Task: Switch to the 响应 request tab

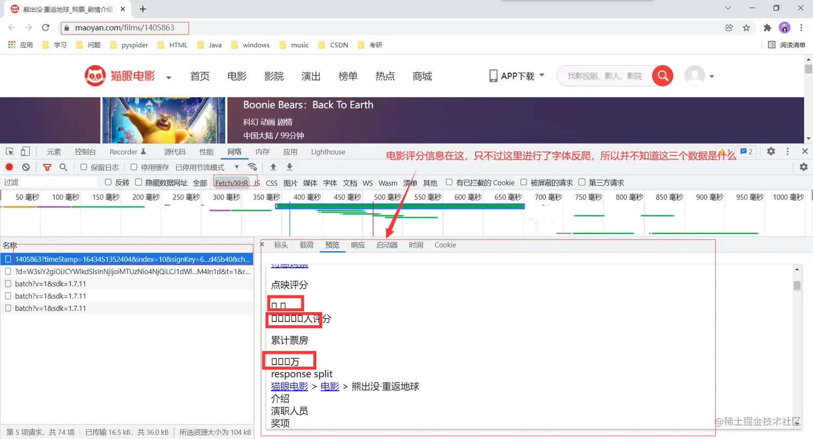Action: click(x=358, y=245)
